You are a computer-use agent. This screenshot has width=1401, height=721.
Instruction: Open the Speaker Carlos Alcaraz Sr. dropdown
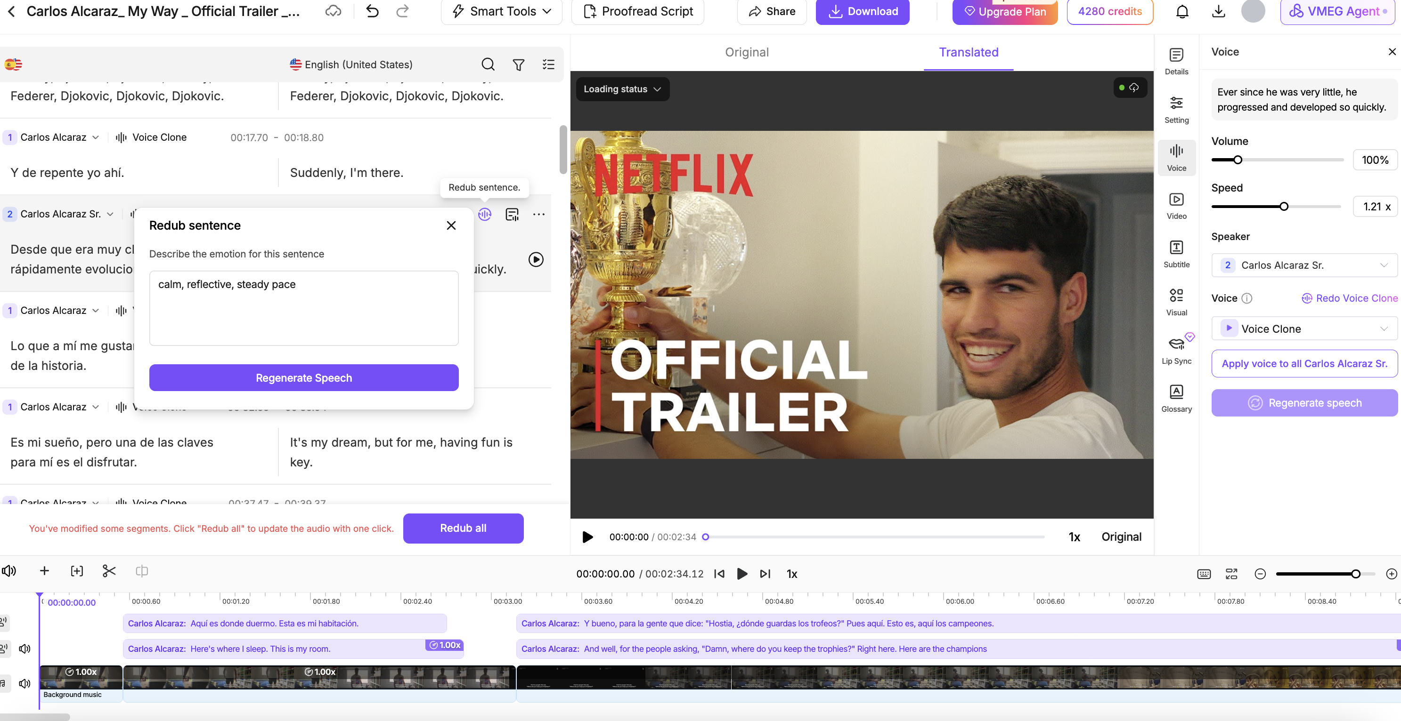coord(1303,264)
